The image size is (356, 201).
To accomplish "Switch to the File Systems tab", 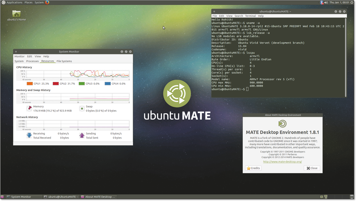I will click(x=64, y=61).
